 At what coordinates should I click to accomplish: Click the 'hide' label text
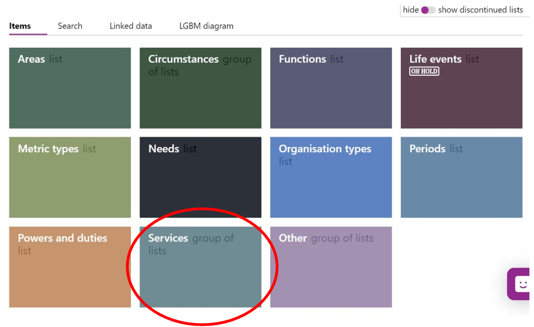point(411,10)
